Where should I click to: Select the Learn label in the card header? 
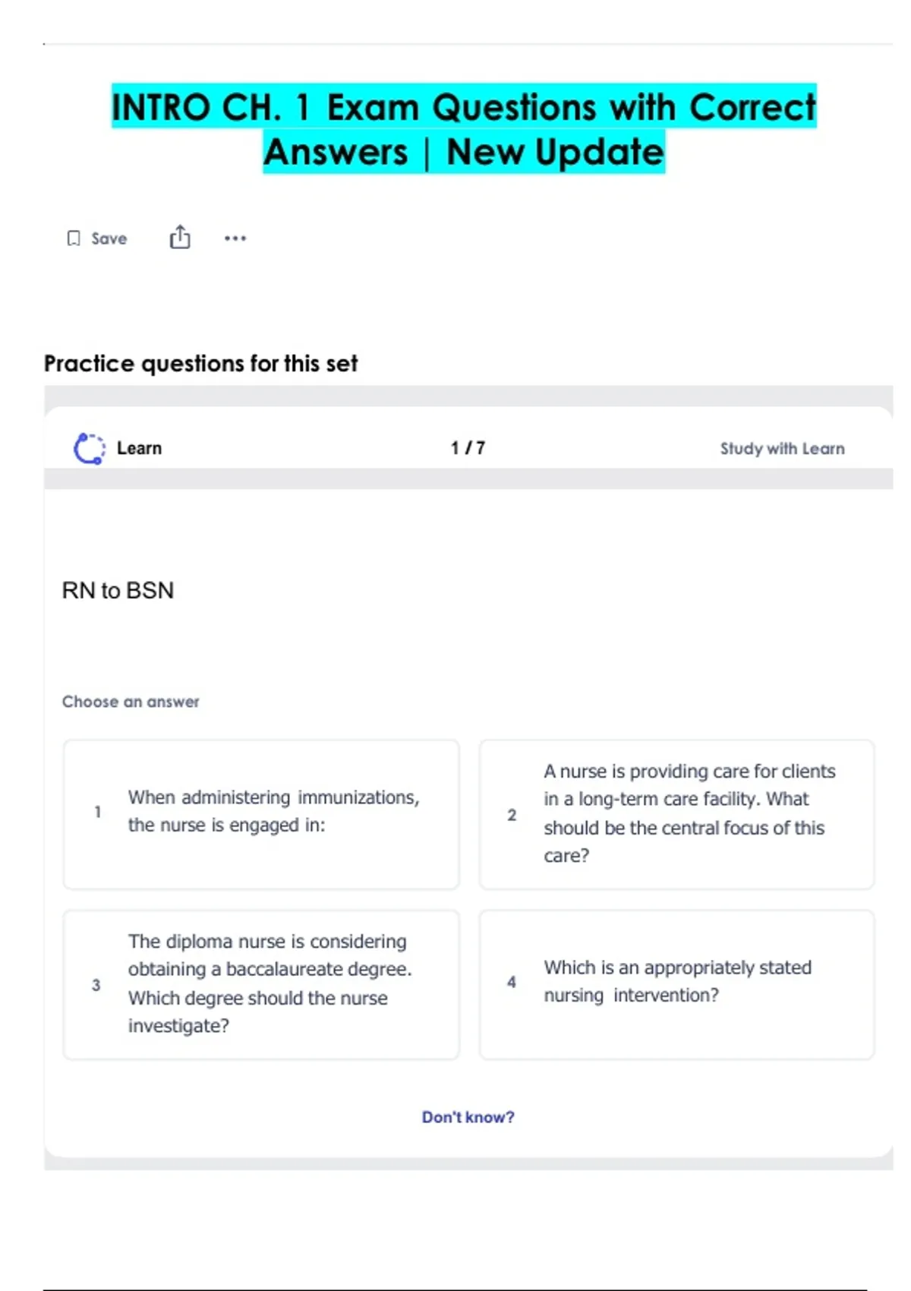[139, 448]
